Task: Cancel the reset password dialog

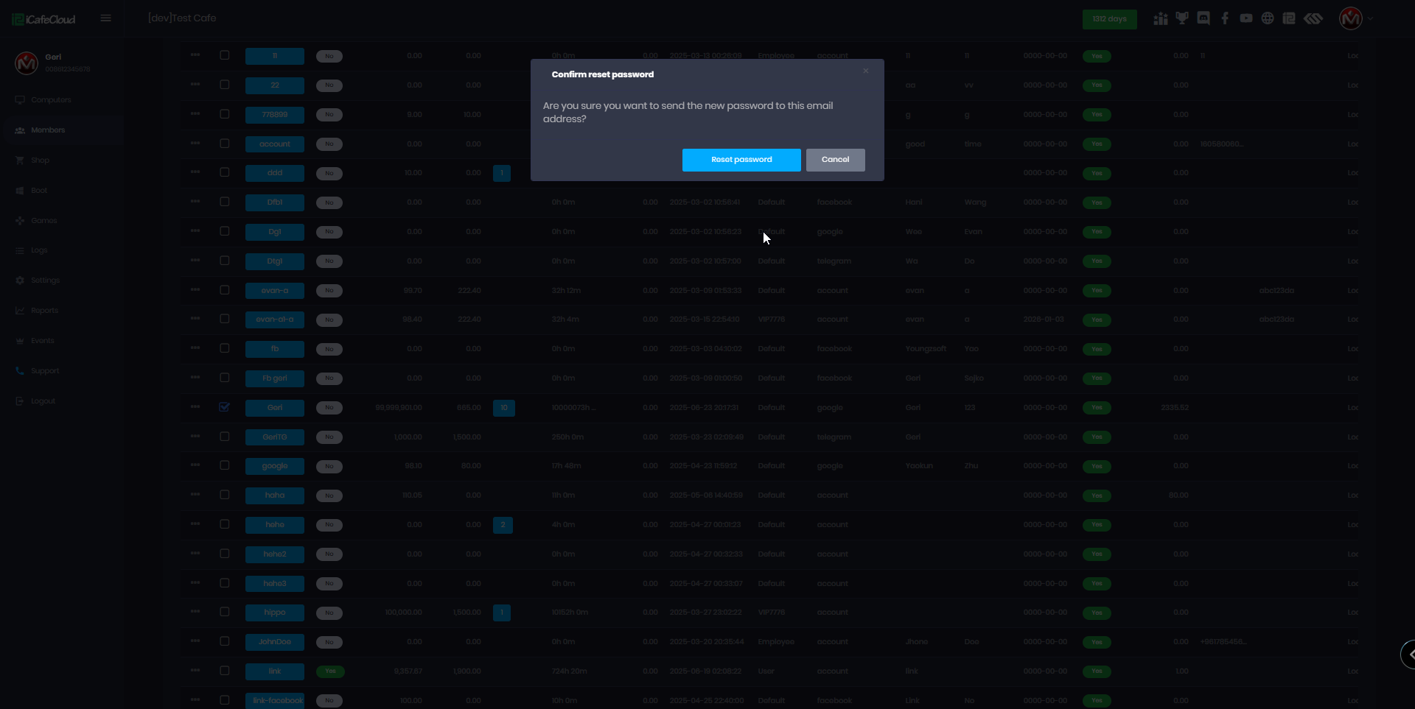Action: point(835,160)
